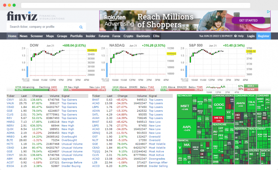Open the News menu item
Image resolution: width=278 pixels, height=170 pixels.
23,36
